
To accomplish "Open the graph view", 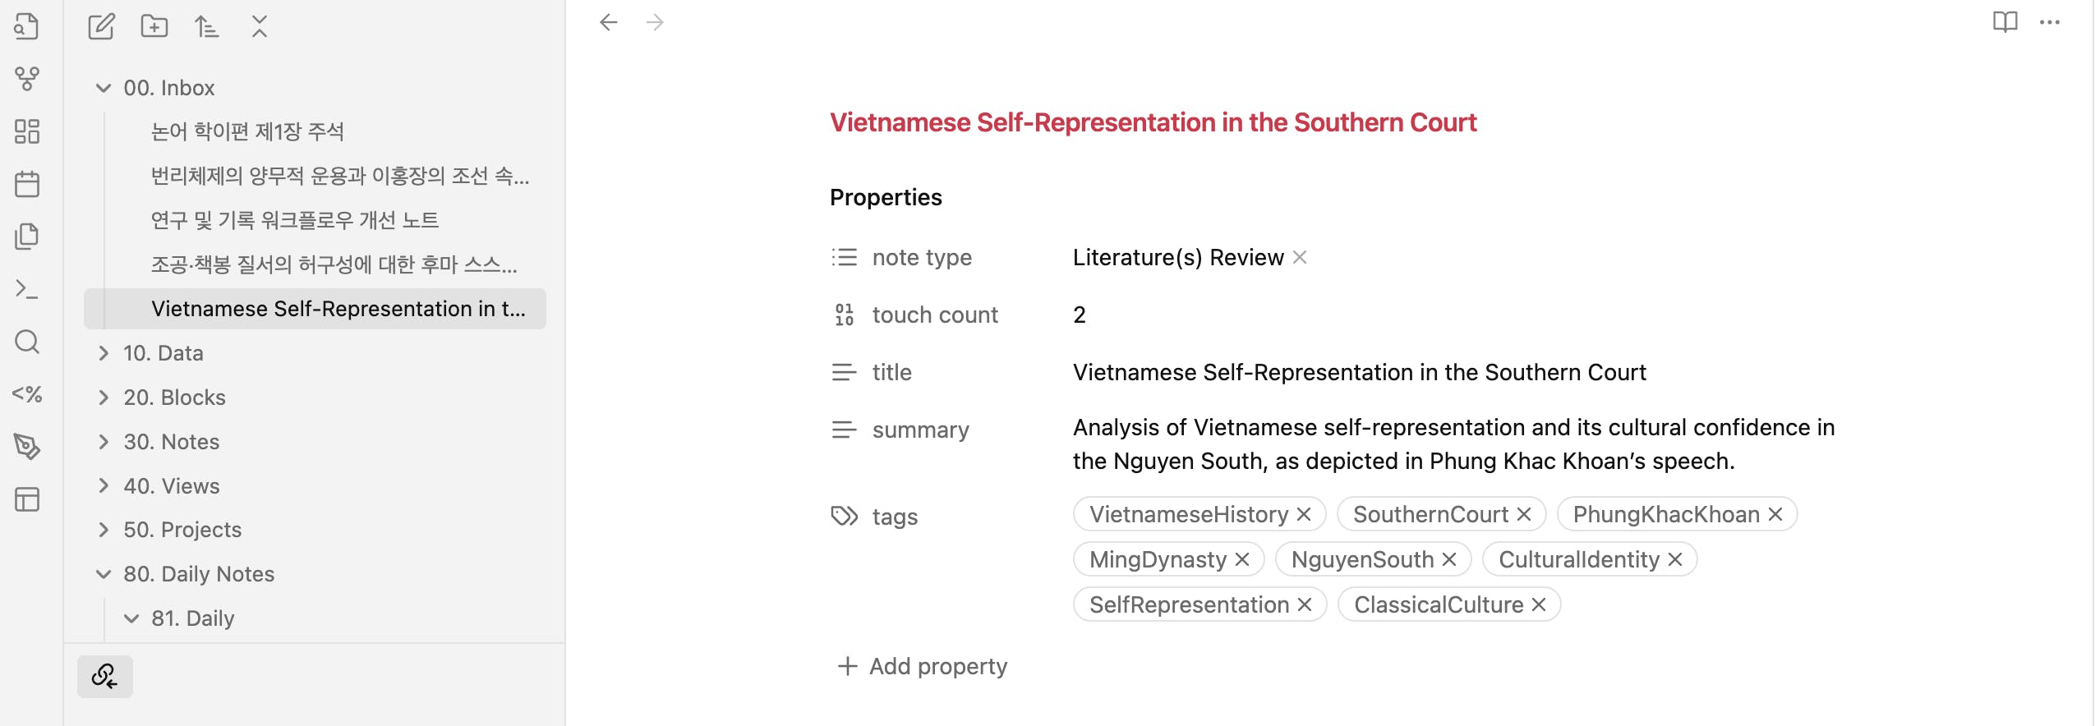I will (x=27, y=79).
